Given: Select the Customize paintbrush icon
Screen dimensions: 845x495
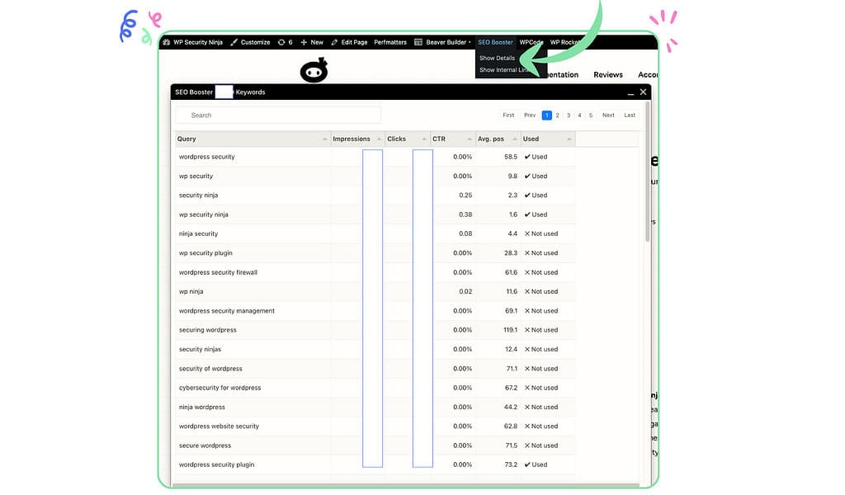Looking at the screenshot, I should click(234, 42).
